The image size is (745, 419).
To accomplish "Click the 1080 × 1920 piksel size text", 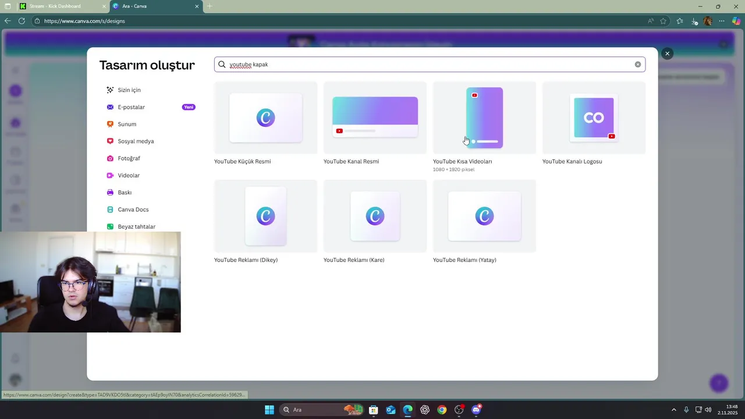I will click(453, 170).
